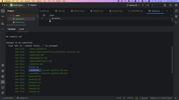Open the AI Assistant spiral icon
The width and height of the screenshot is (179, 100).
pyautogui.click(x=176, y=16)
